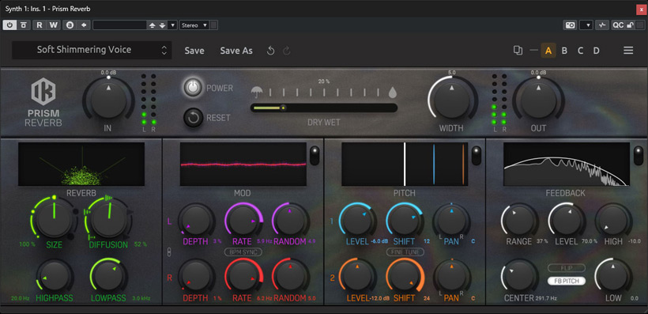The width and height of the screenshot is (648, 314).
Task: Click the water drop wet icon
Action: point(393,93)
